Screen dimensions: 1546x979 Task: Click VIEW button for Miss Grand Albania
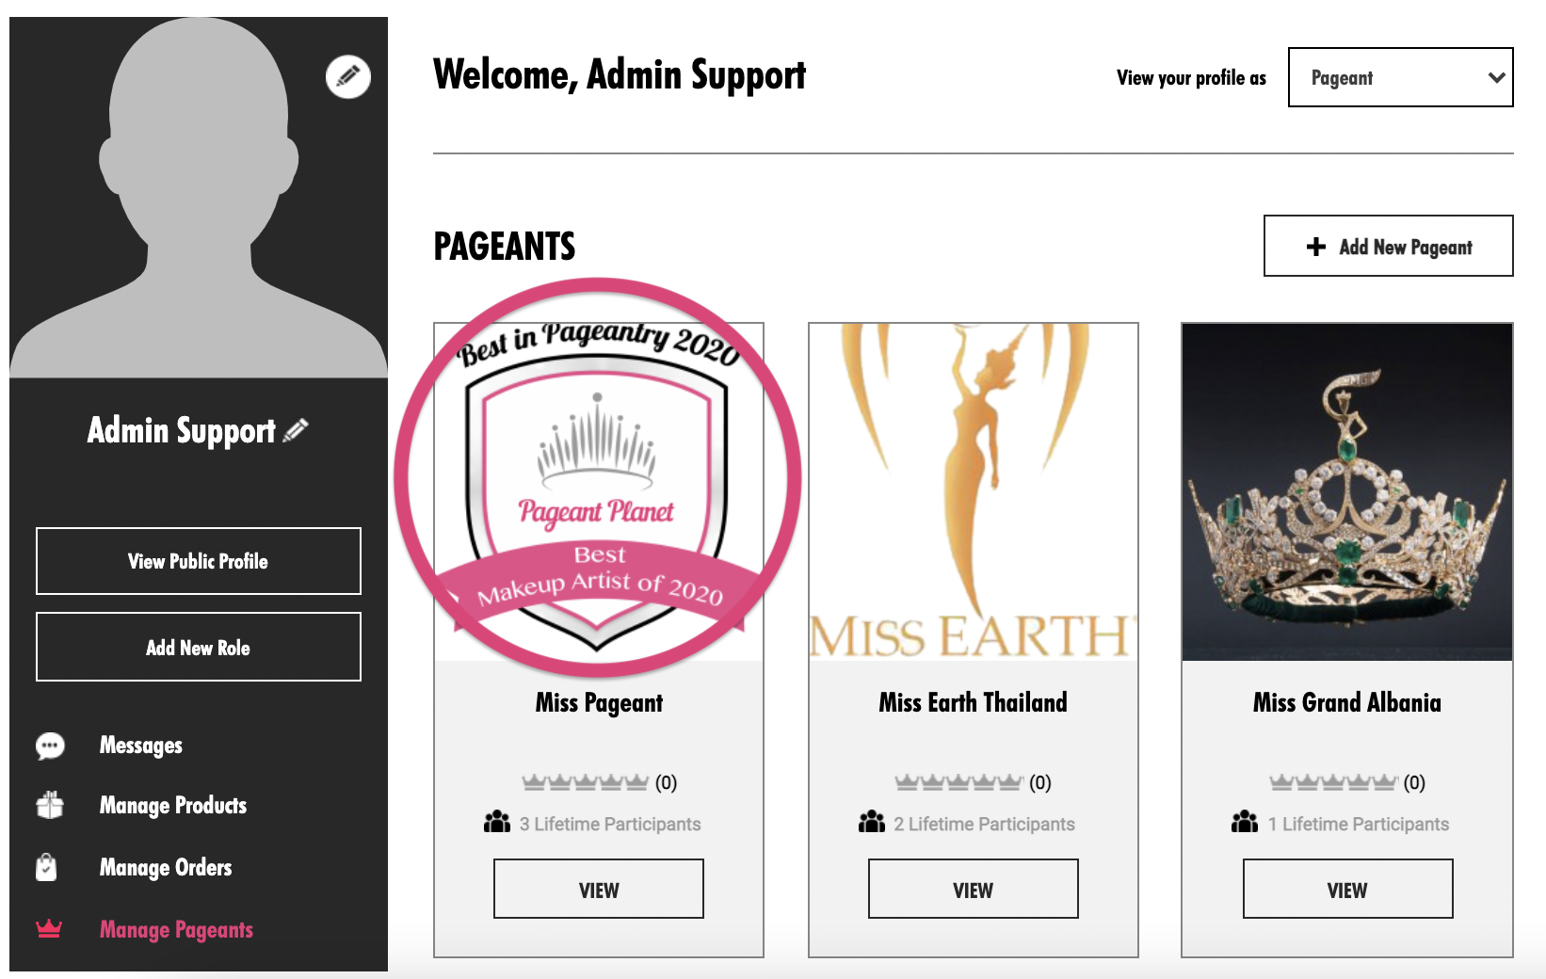pyautogui.click(x=1347, y=889)
